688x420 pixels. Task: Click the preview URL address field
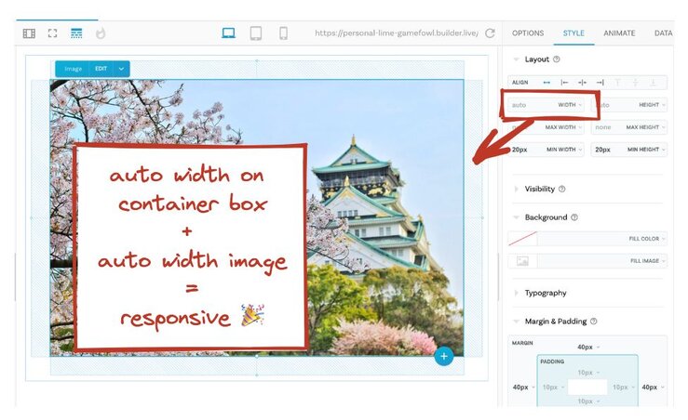click(397, 33)
